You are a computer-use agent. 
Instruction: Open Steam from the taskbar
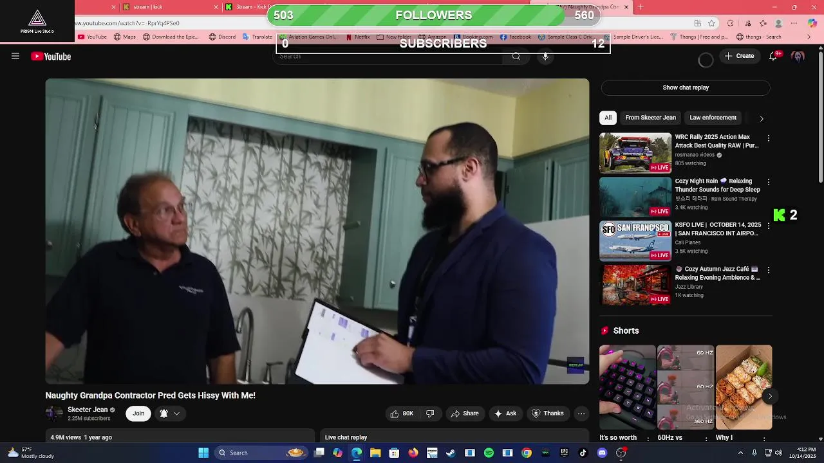point(451,453)
